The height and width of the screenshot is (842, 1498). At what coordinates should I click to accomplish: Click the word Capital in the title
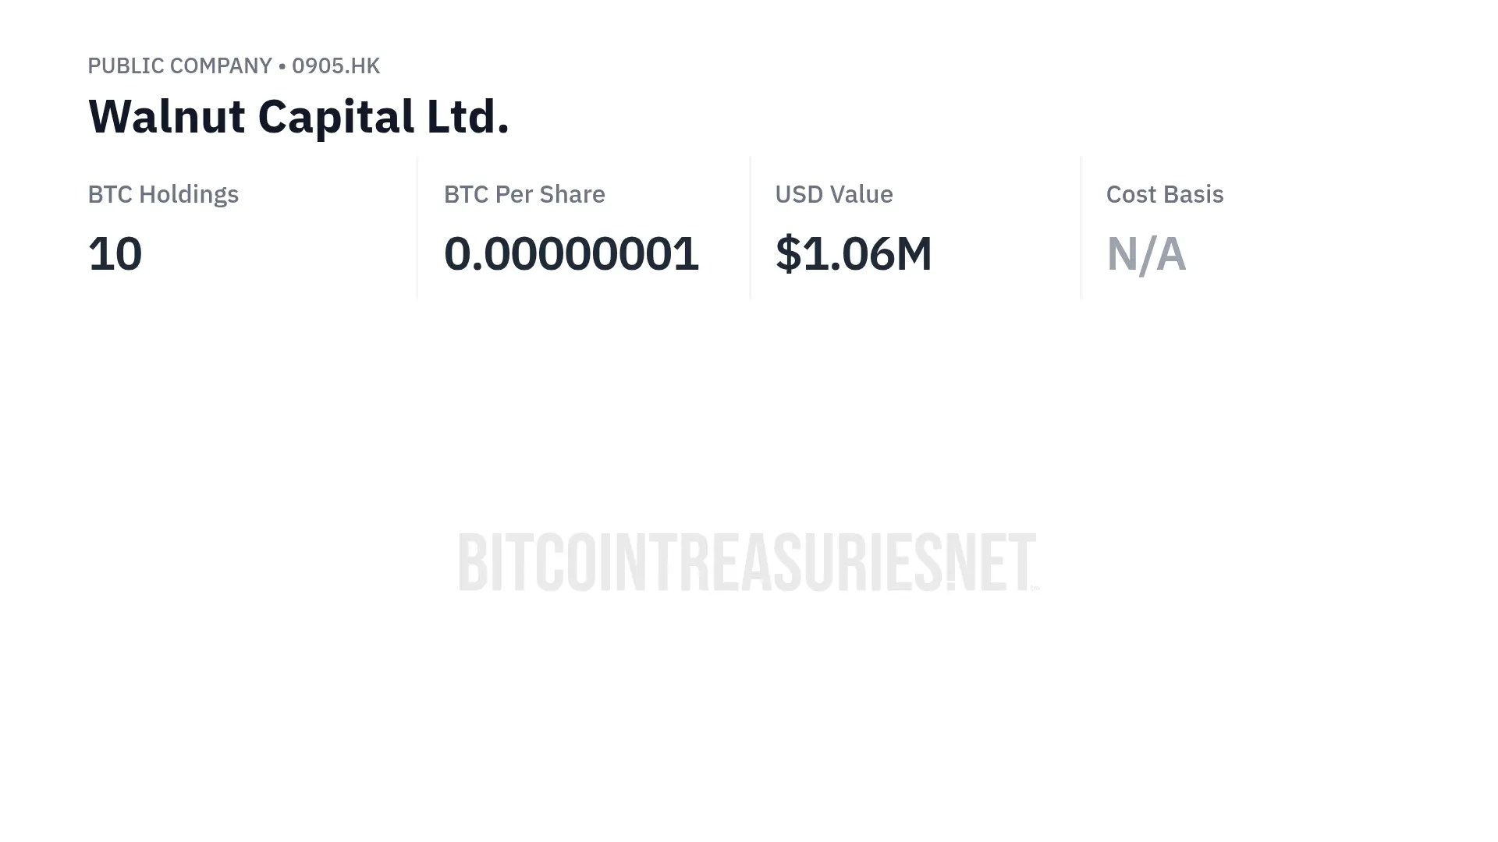pyautogui.click(x=335, y=119)
